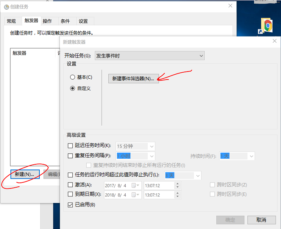Close the 新建触发器 dialog
This screenshot has width=281, height=229.
275,41
